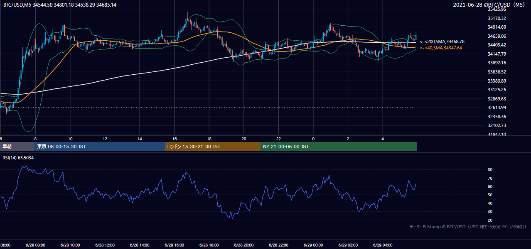Screen dimensions: 531x249
Task: Click hour label 0 under price chart
Action: point(313,139)
